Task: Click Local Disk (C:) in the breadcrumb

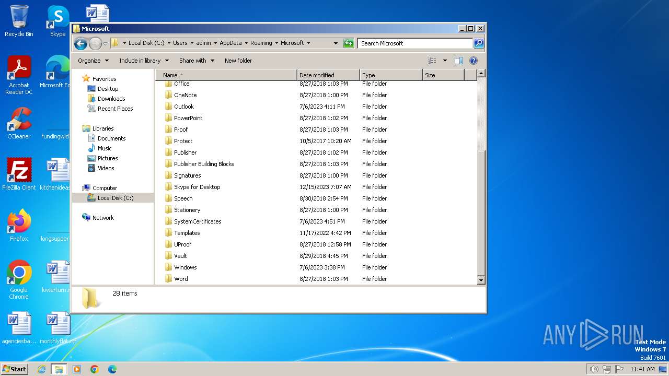Action: [146, 43]
